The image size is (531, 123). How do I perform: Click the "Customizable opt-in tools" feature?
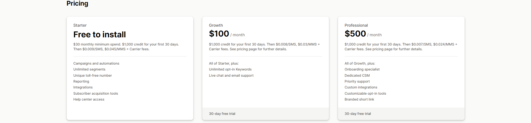pos(365,94)
